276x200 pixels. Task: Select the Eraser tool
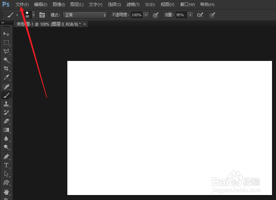6,121
